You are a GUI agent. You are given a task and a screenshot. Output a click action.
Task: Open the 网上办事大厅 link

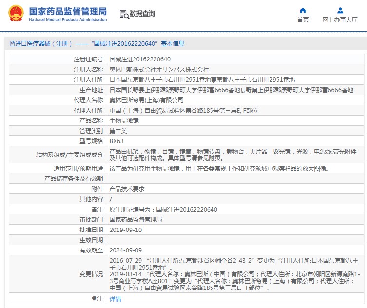(x=340, y=19)
